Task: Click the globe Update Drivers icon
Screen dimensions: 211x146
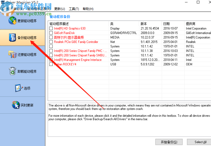Action: pyautogui.click(x=13, y=21)
